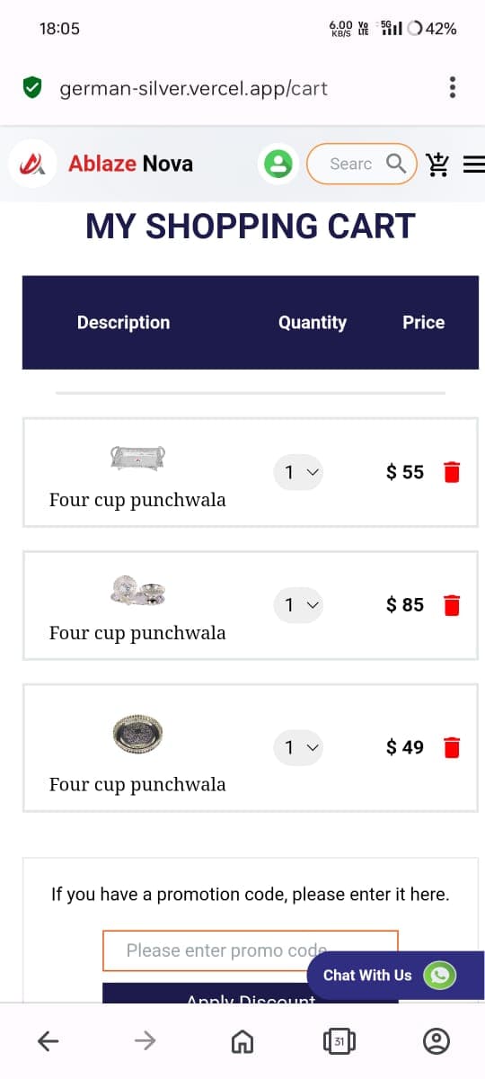Open browser three-dot options menu

pos(452,87)
